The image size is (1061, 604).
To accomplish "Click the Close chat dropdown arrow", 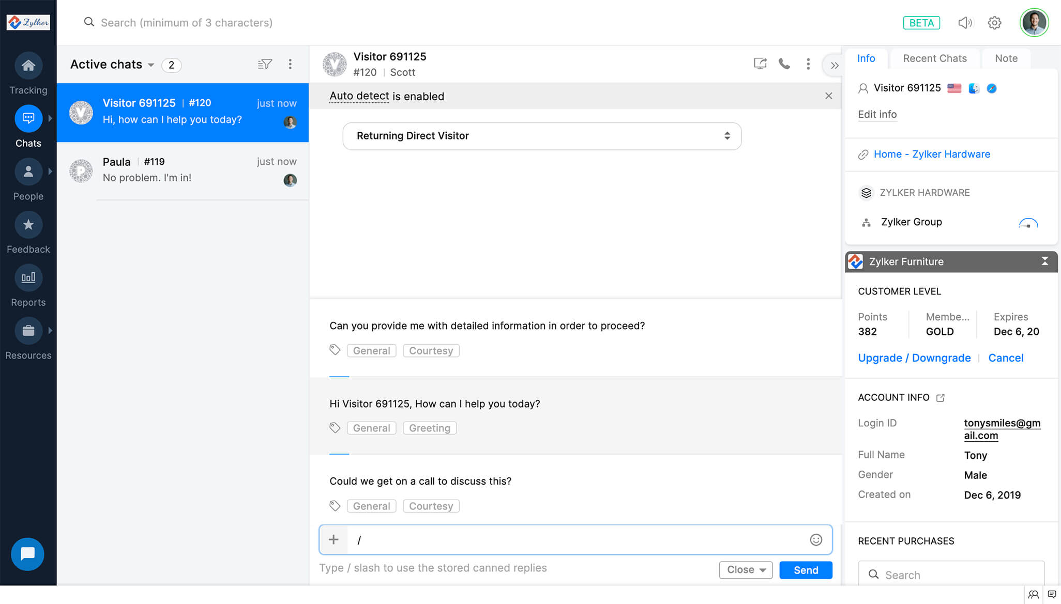I will (762, 570).
